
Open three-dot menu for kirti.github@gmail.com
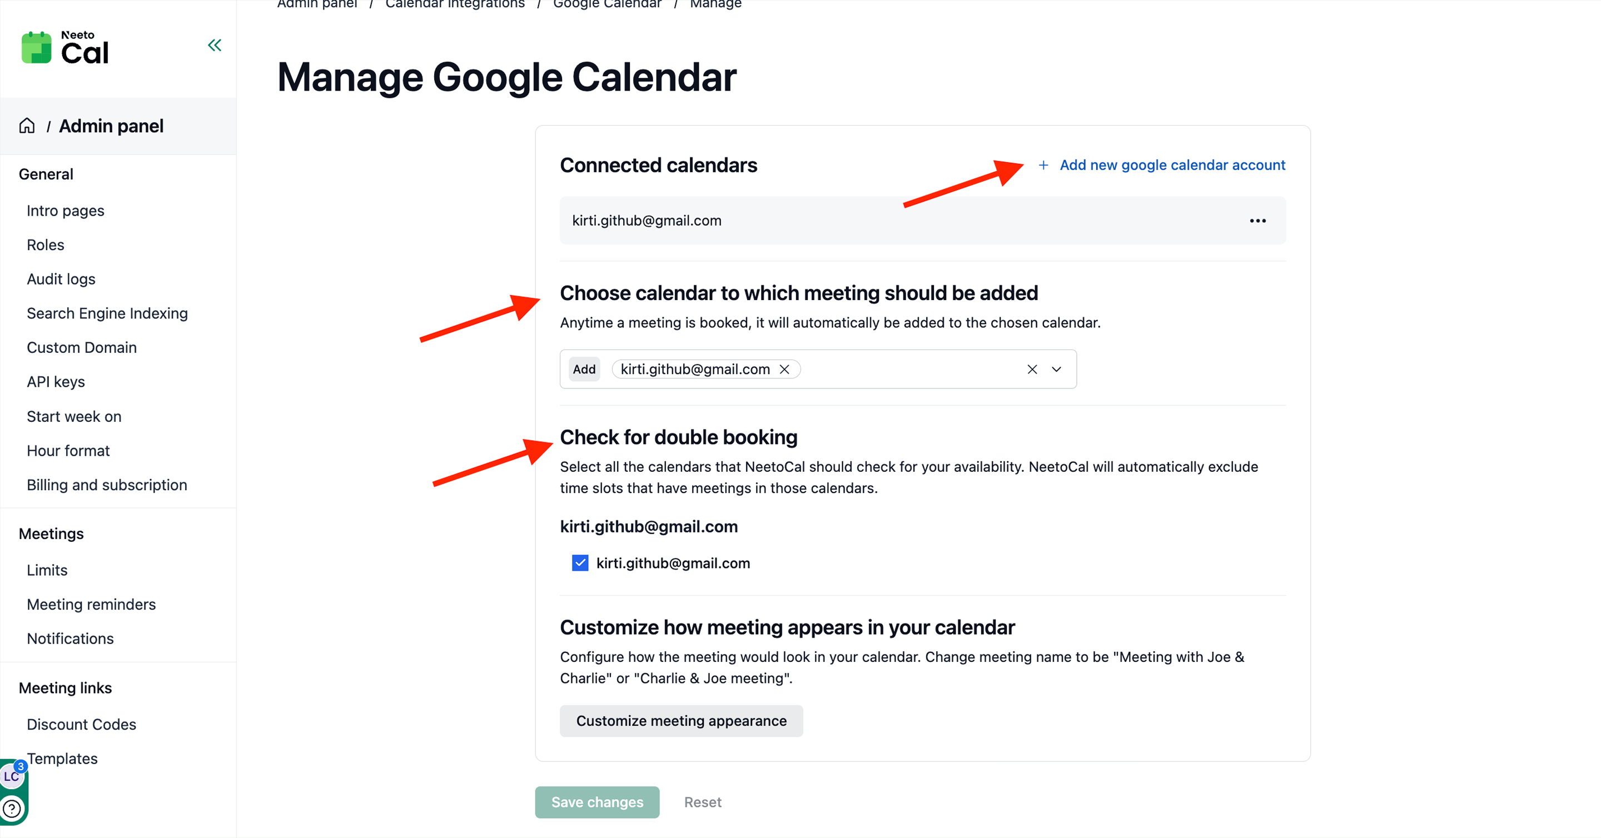(1257, 221)
